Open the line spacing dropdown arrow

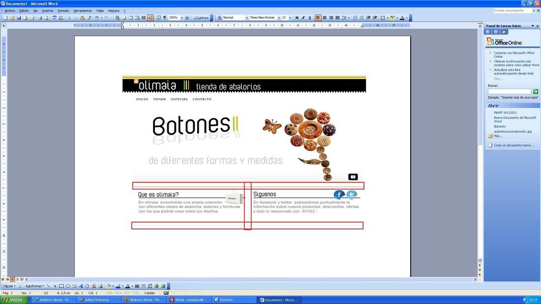(349, 18)
